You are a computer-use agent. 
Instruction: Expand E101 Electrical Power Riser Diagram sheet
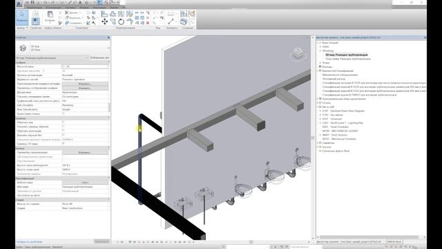(320, 111)
